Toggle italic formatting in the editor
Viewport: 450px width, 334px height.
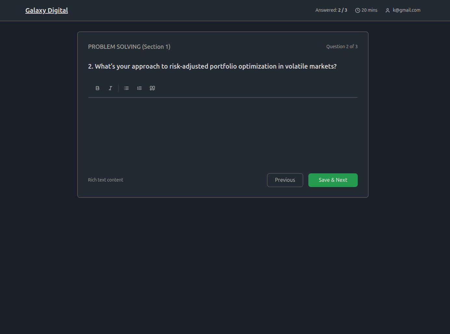pos(110,88)
